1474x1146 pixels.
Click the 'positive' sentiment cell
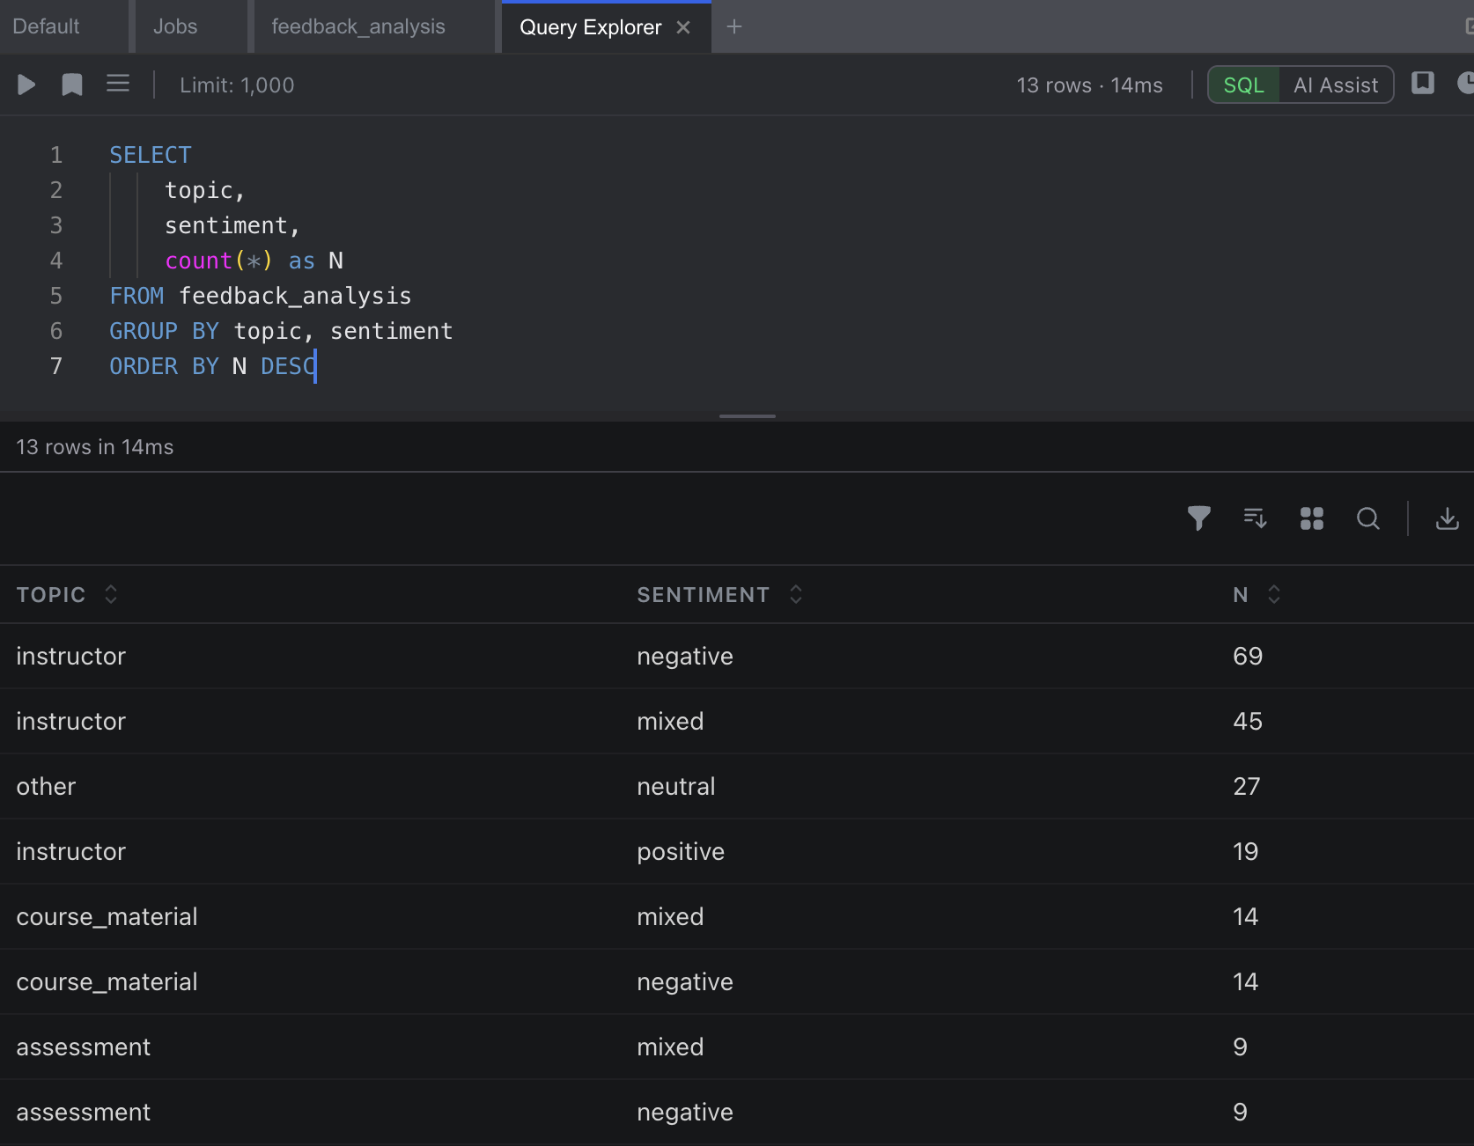tap(681, 852)
